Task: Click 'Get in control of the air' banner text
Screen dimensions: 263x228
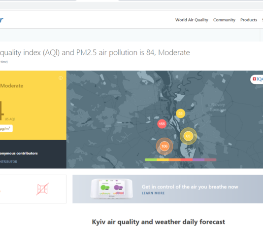Action: 190,187
